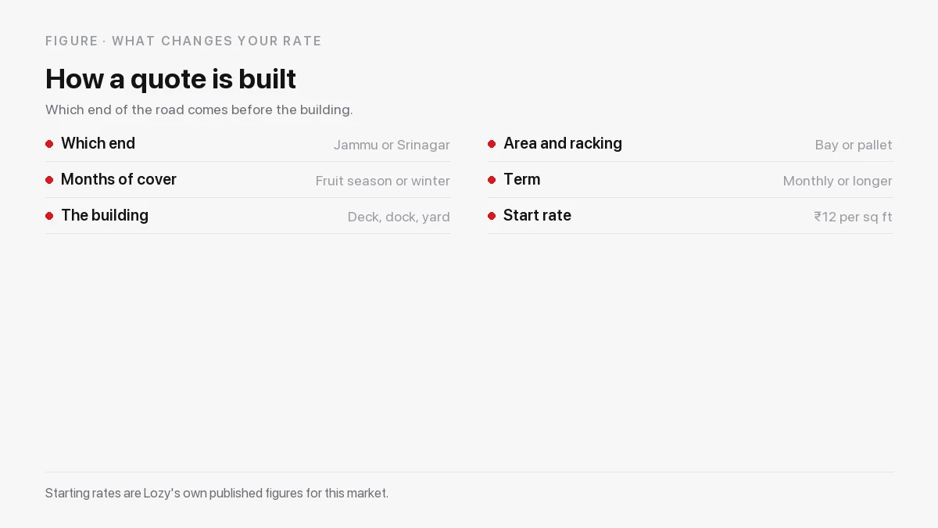Click the Starting rates footnote text
The height and width of the screenshot is (528, 938).
(x=217, y=493)
